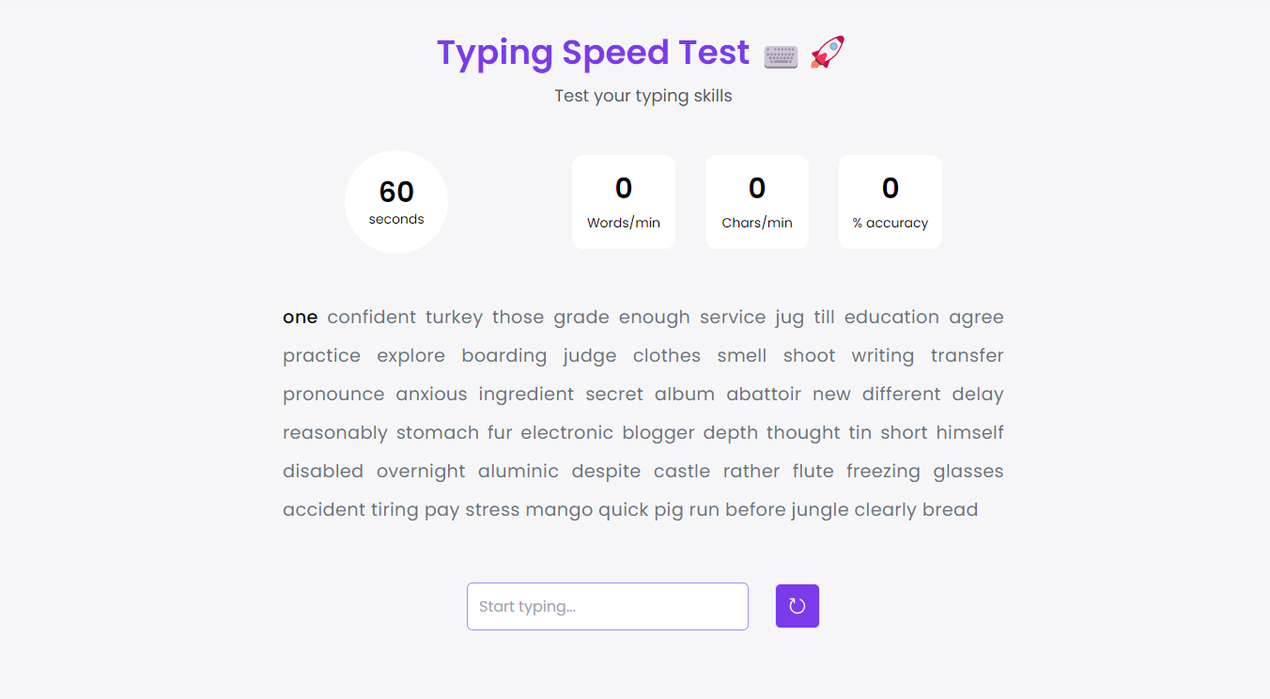1270x699 pixels.
Task: Click the word "education" in the passage
Action: (891, 318)
